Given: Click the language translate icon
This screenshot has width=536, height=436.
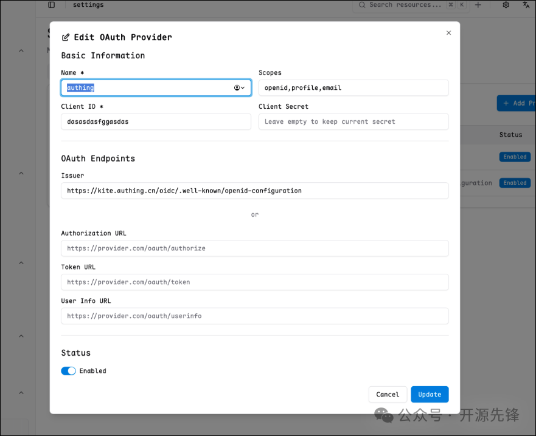Looking at the screenshot, I should click(x=526, y=5).
